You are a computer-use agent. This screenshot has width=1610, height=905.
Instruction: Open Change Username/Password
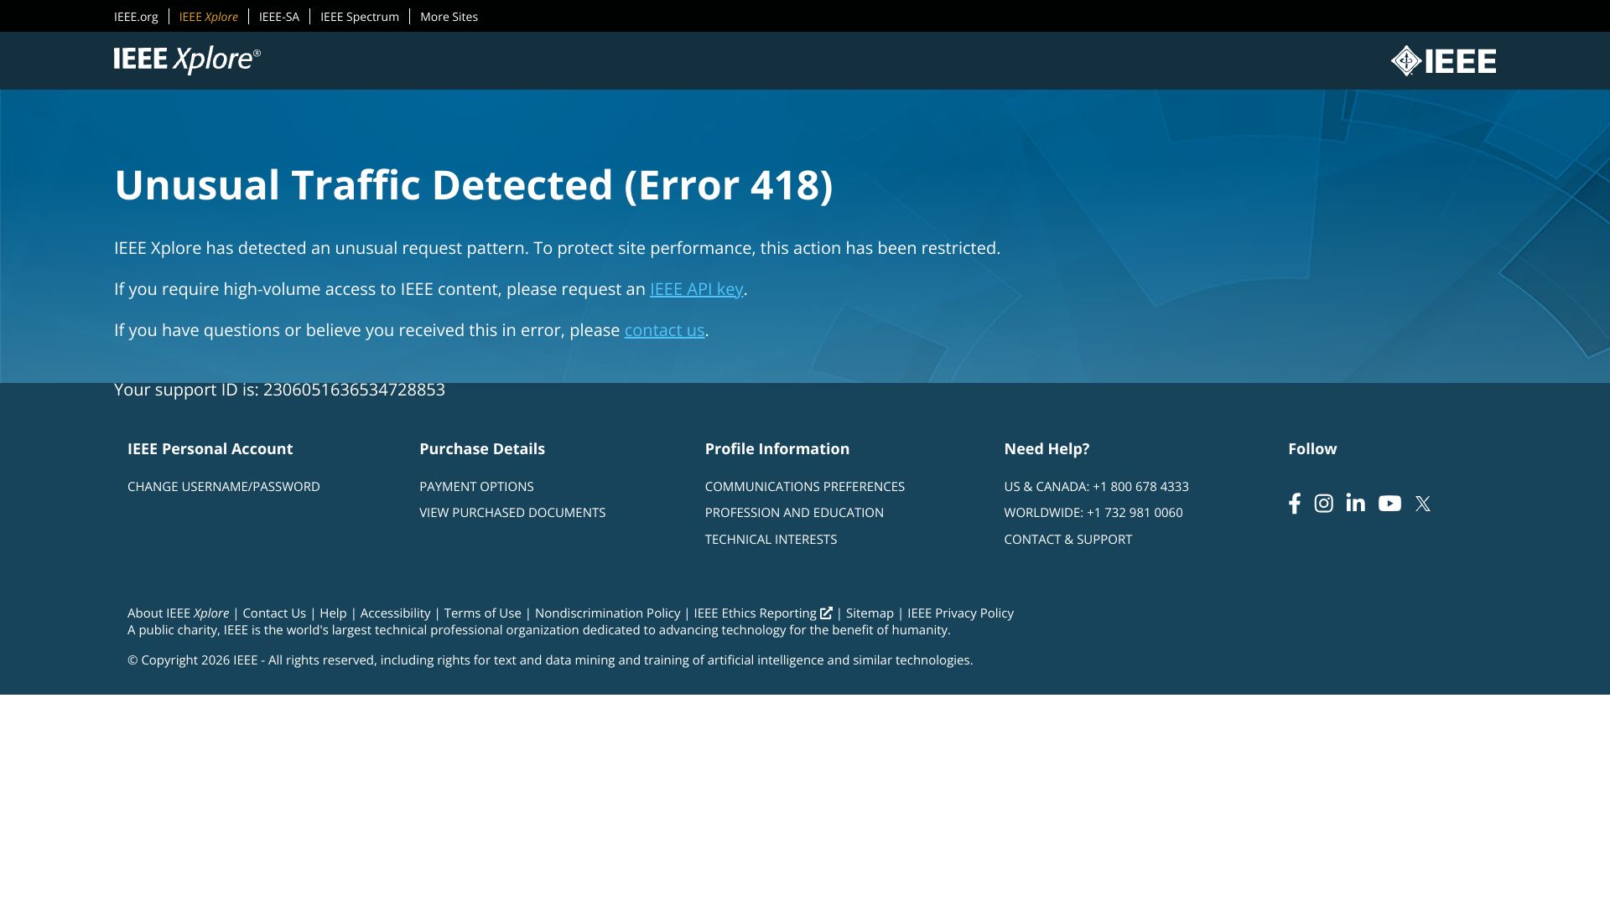click(224, 487)
